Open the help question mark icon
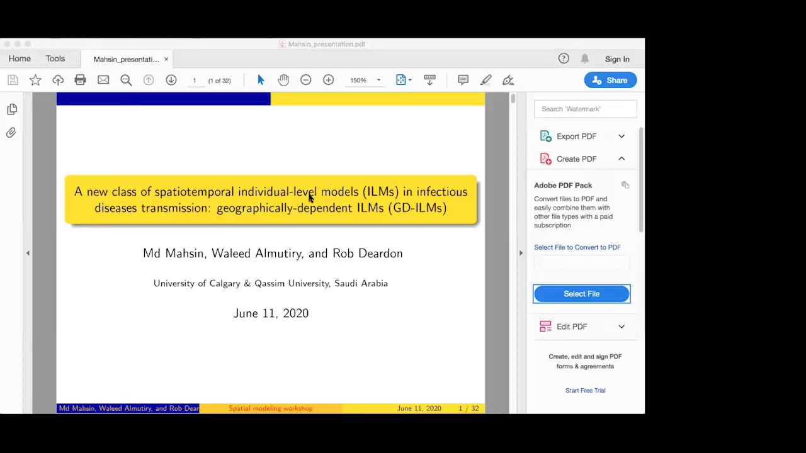Viewport: 806px width, 453px height. pyautogui.click(x=564, y=59)
